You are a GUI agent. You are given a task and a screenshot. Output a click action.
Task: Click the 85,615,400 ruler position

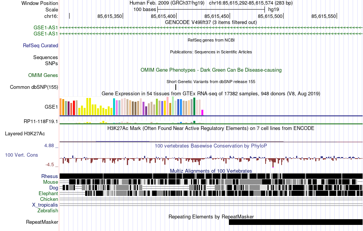tap(163, 16)
